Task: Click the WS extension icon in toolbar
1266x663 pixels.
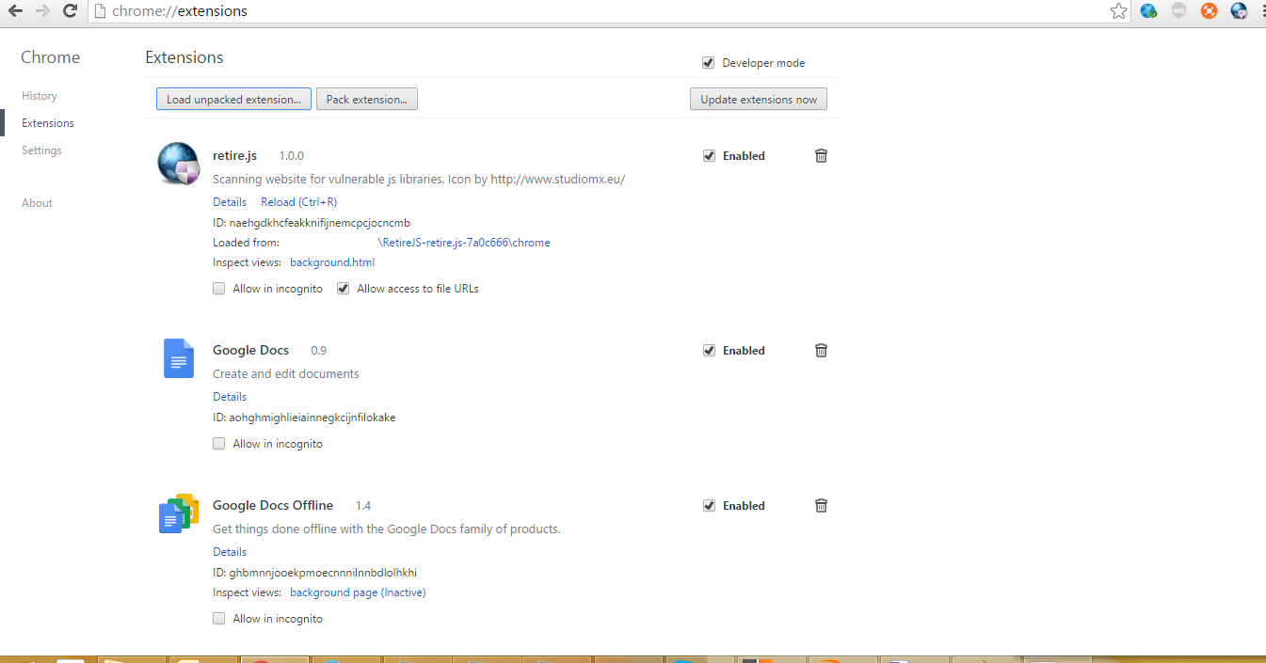Action: [1178, 10]
